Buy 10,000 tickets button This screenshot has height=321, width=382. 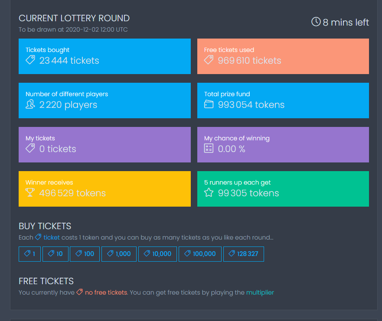click(x=158, y=254)
